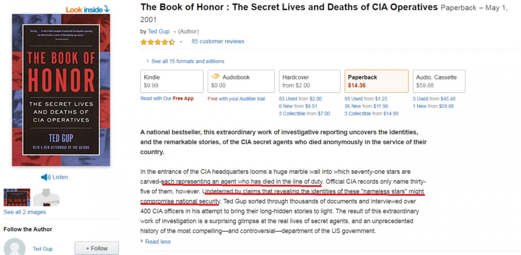Click the Look inside arrow icon
521x255 pixels.
coord(106,9)
